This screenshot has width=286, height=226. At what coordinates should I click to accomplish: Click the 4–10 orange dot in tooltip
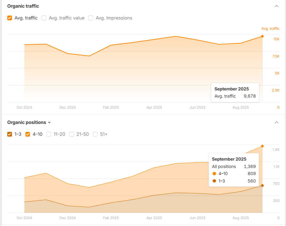214,174
